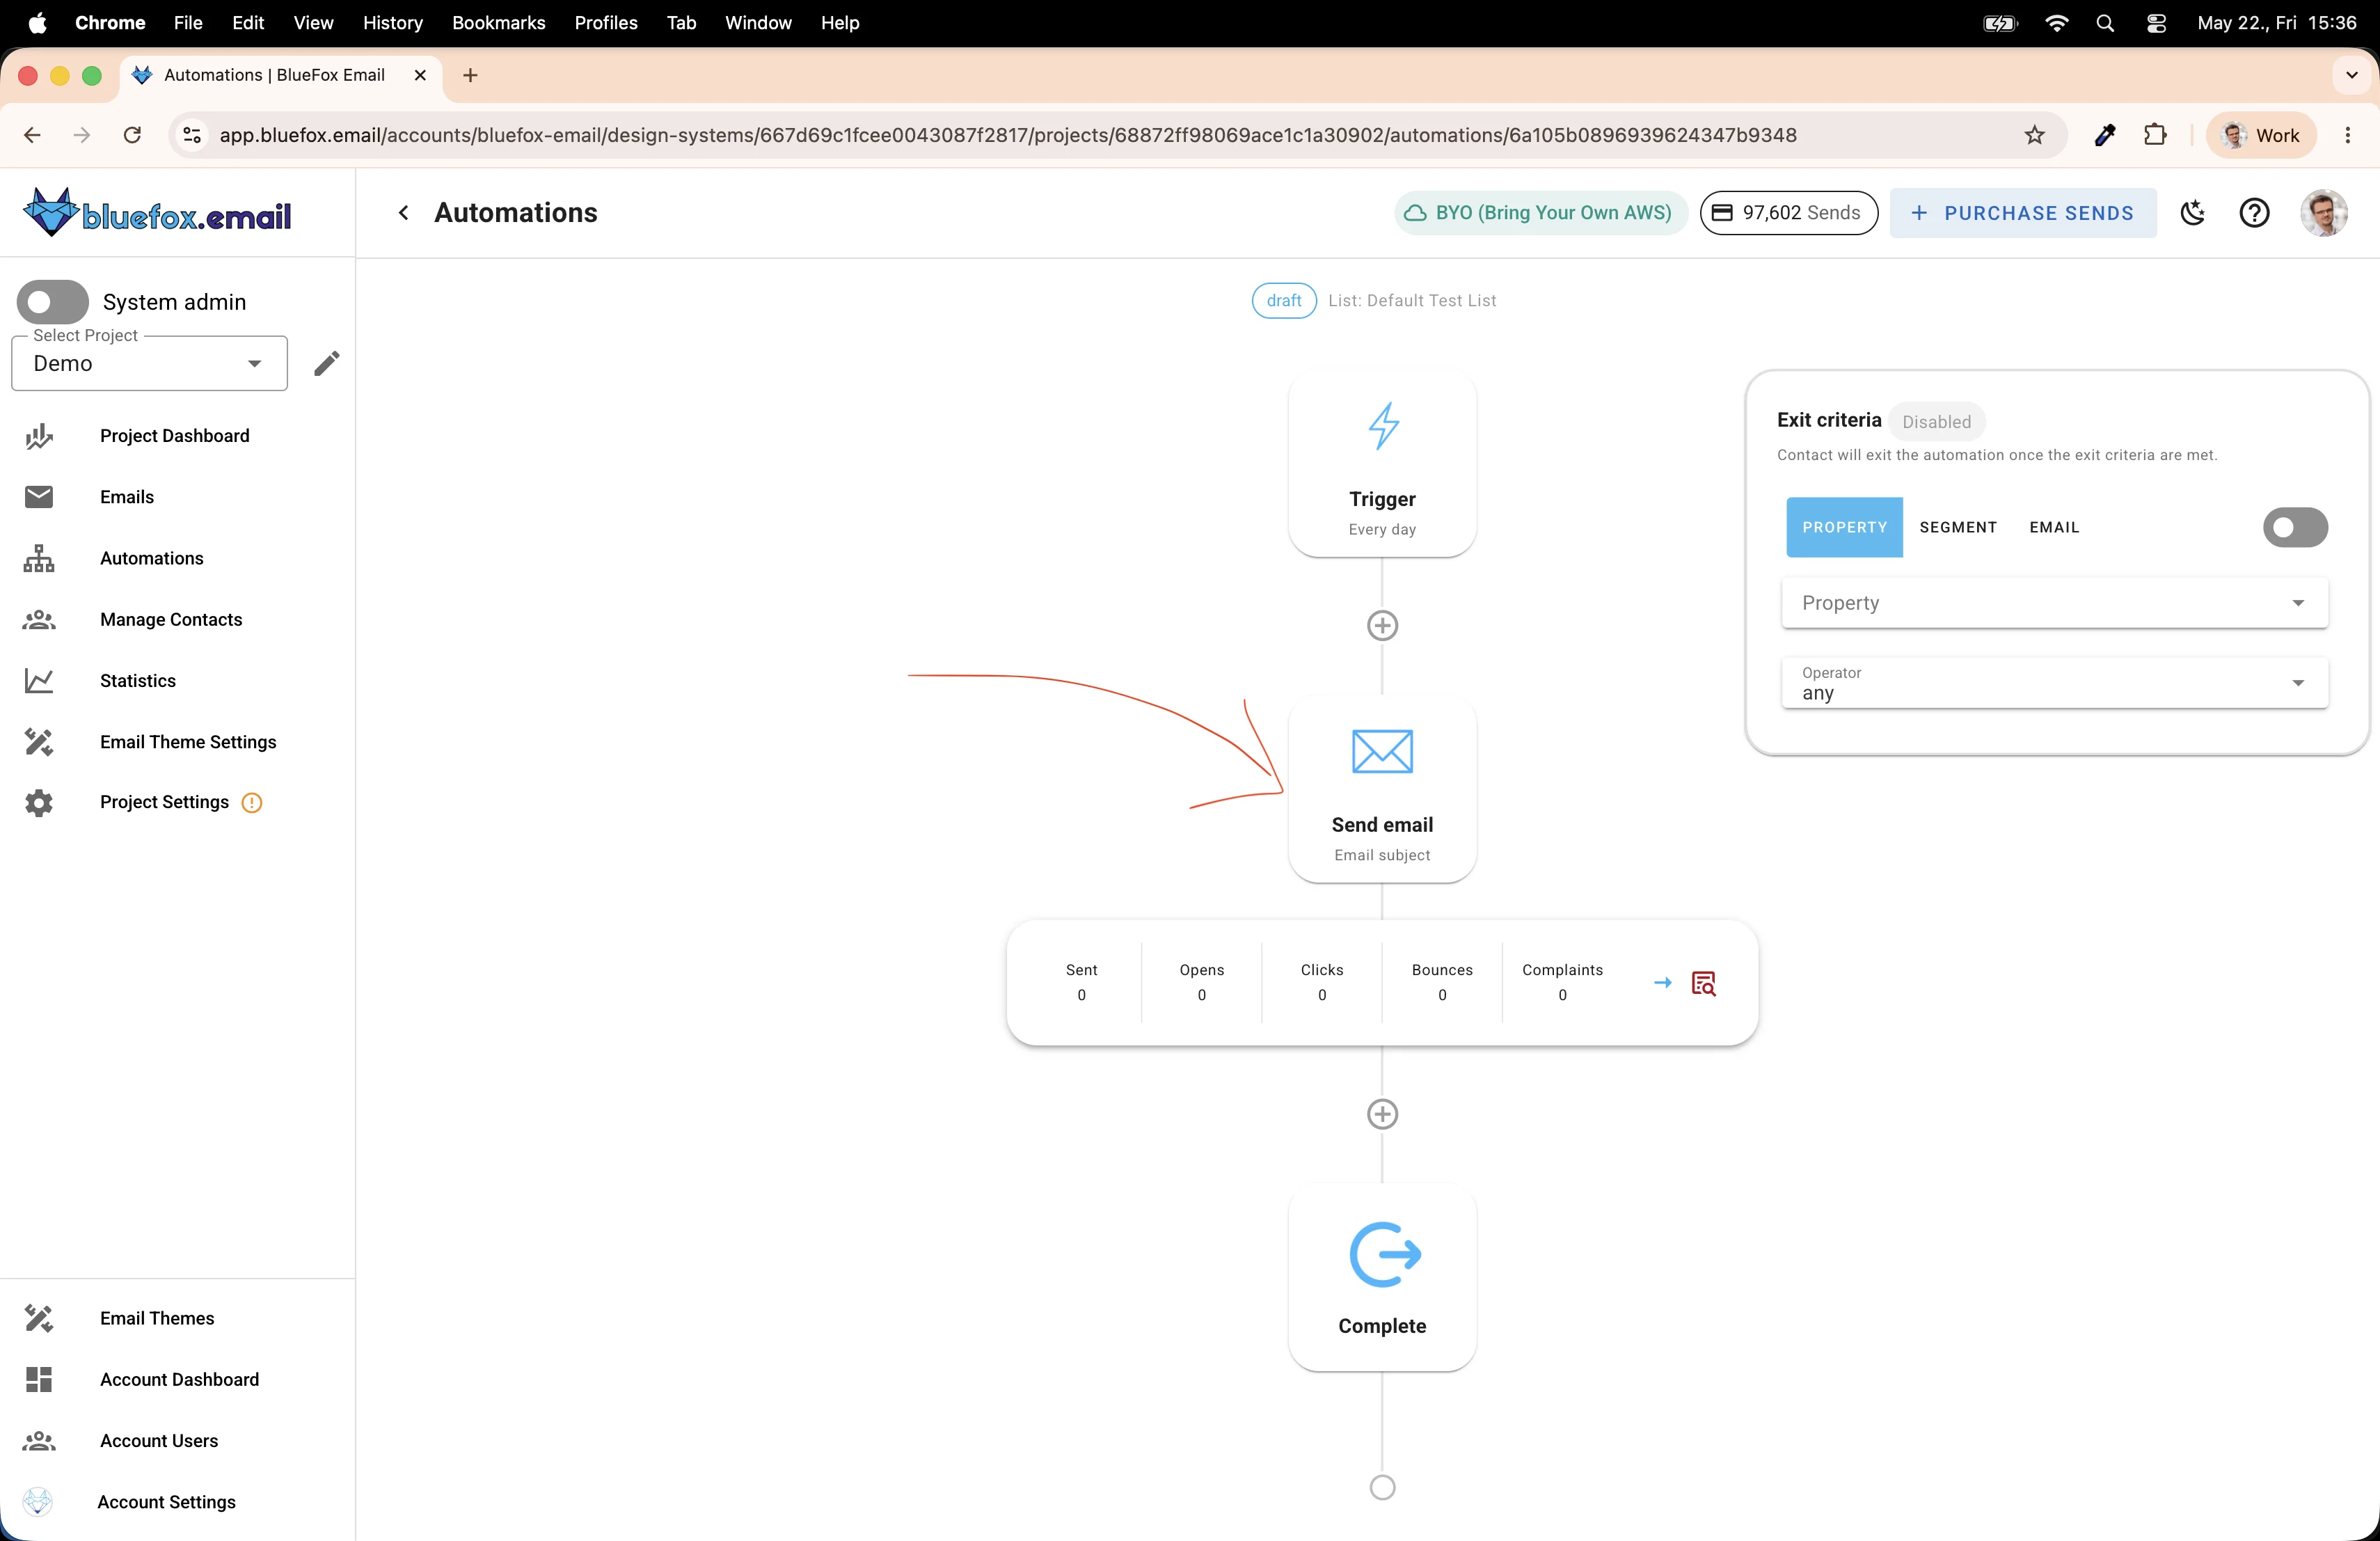
Task: Click the Project Settings gear icon
Action: [x=39, y=803]
